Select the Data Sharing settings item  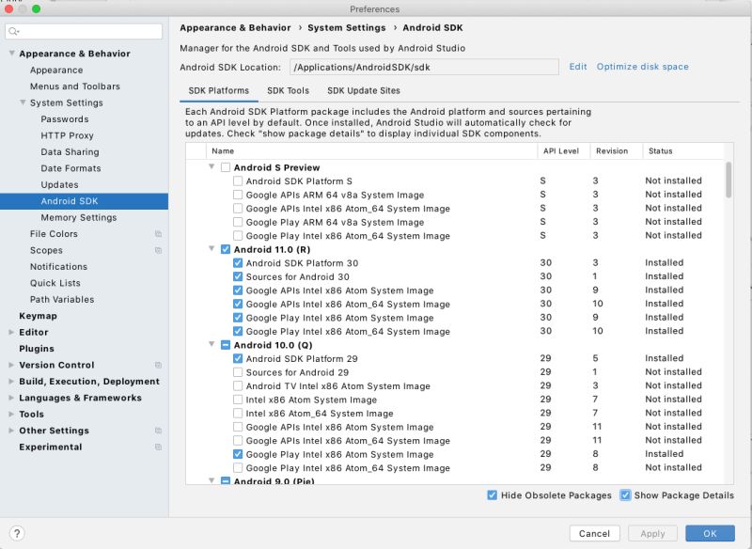[70, 152]
